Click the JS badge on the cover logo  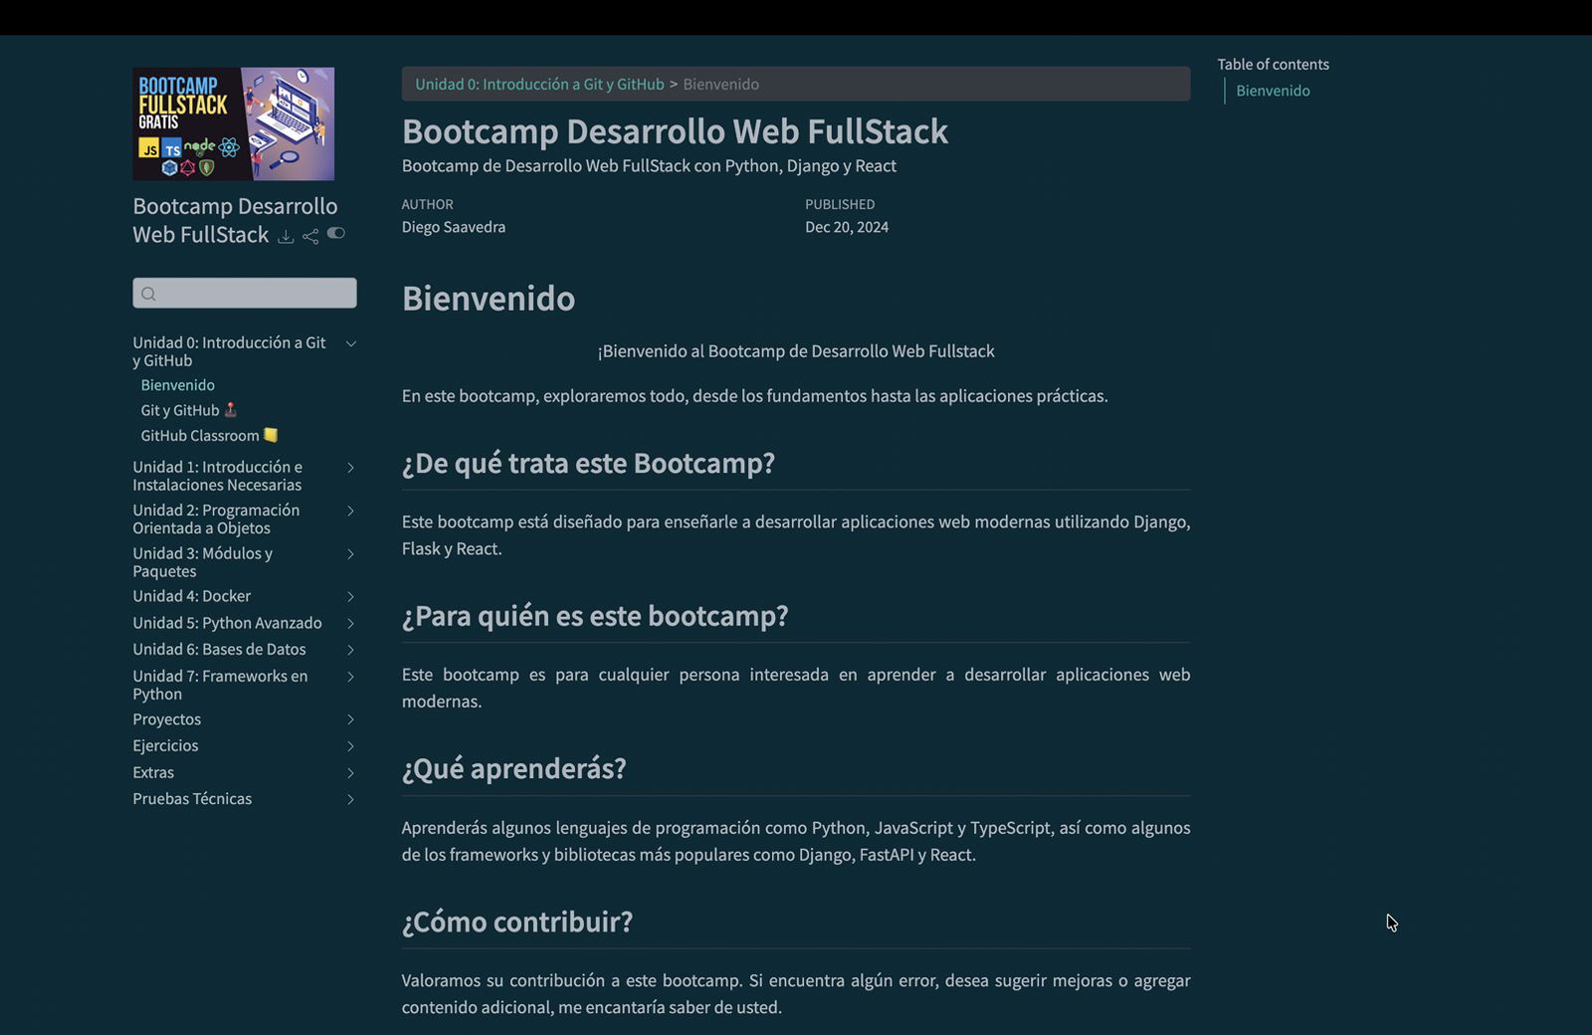(150, 148)
